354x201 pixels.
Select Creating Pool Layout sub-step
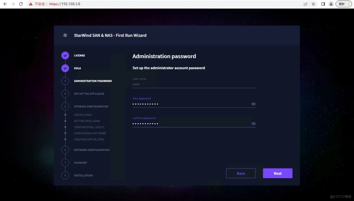(x=89, y=127)
